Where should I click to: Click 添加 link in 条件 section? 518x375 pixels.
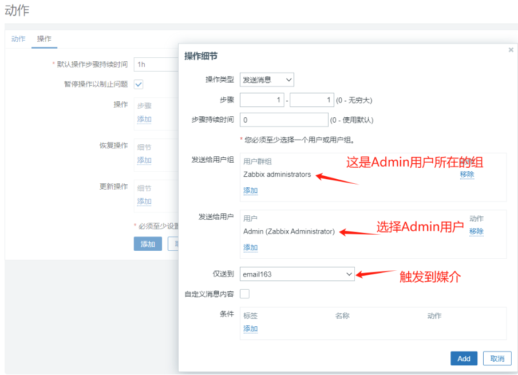click(250, 329)
